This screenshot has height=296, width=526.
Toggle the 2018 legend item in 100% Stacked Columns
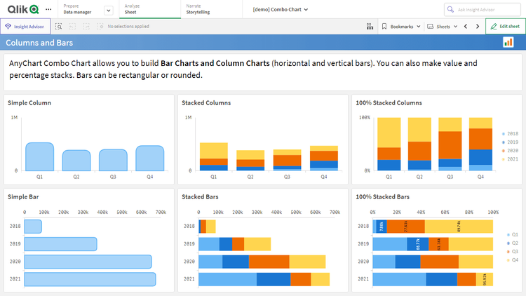510,133
